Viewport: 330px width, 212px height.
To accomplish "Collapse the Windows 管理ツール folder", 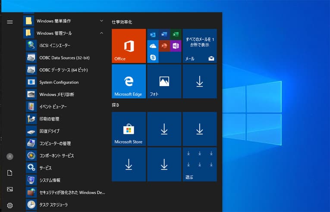I will [65, 33].
